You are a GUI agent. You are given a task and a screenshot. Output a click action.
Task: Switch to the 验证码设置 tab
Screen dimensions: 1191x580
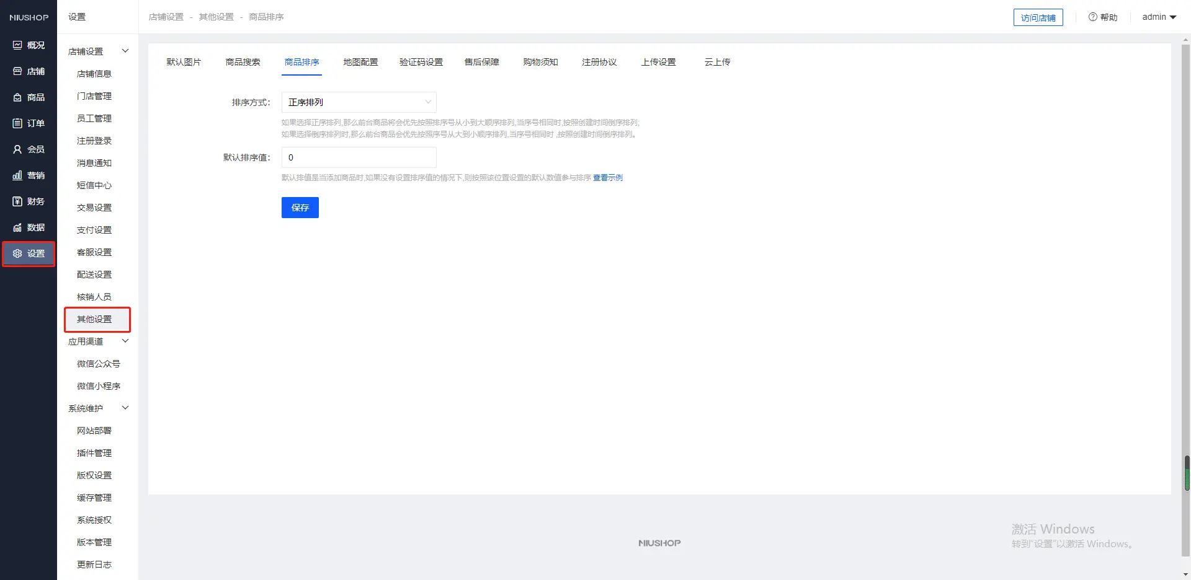pos(421,62)
